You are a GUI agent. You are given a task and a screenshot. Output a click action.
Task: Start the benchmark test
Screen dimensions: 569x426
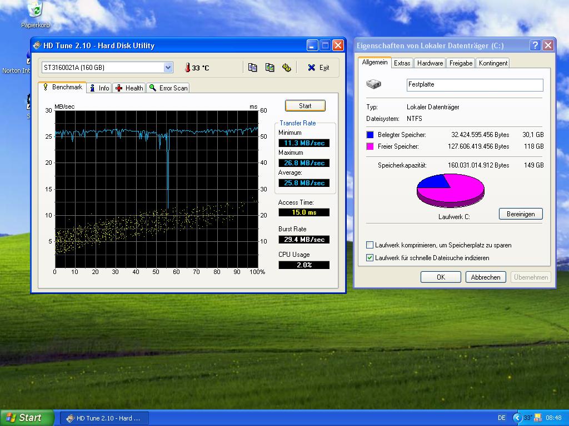305,106
